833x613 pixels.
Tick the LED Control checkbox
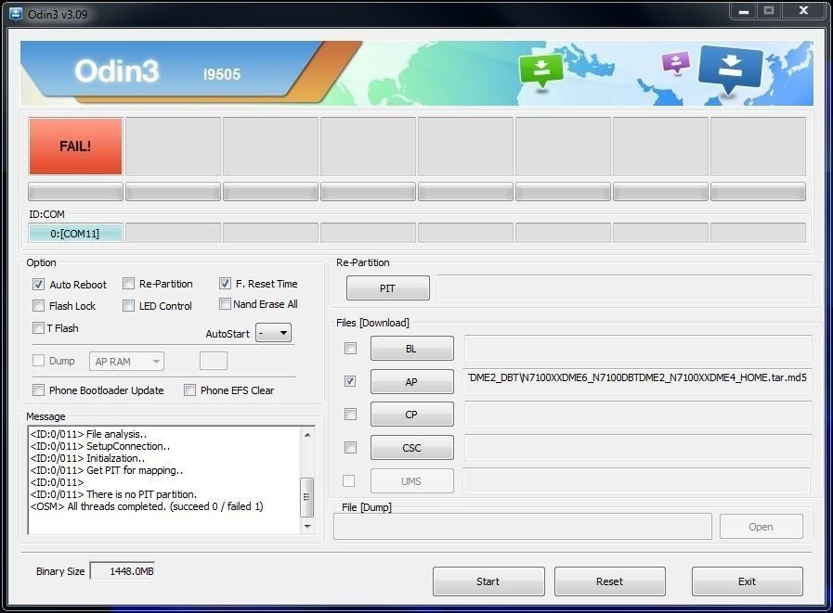coord(128,306)
